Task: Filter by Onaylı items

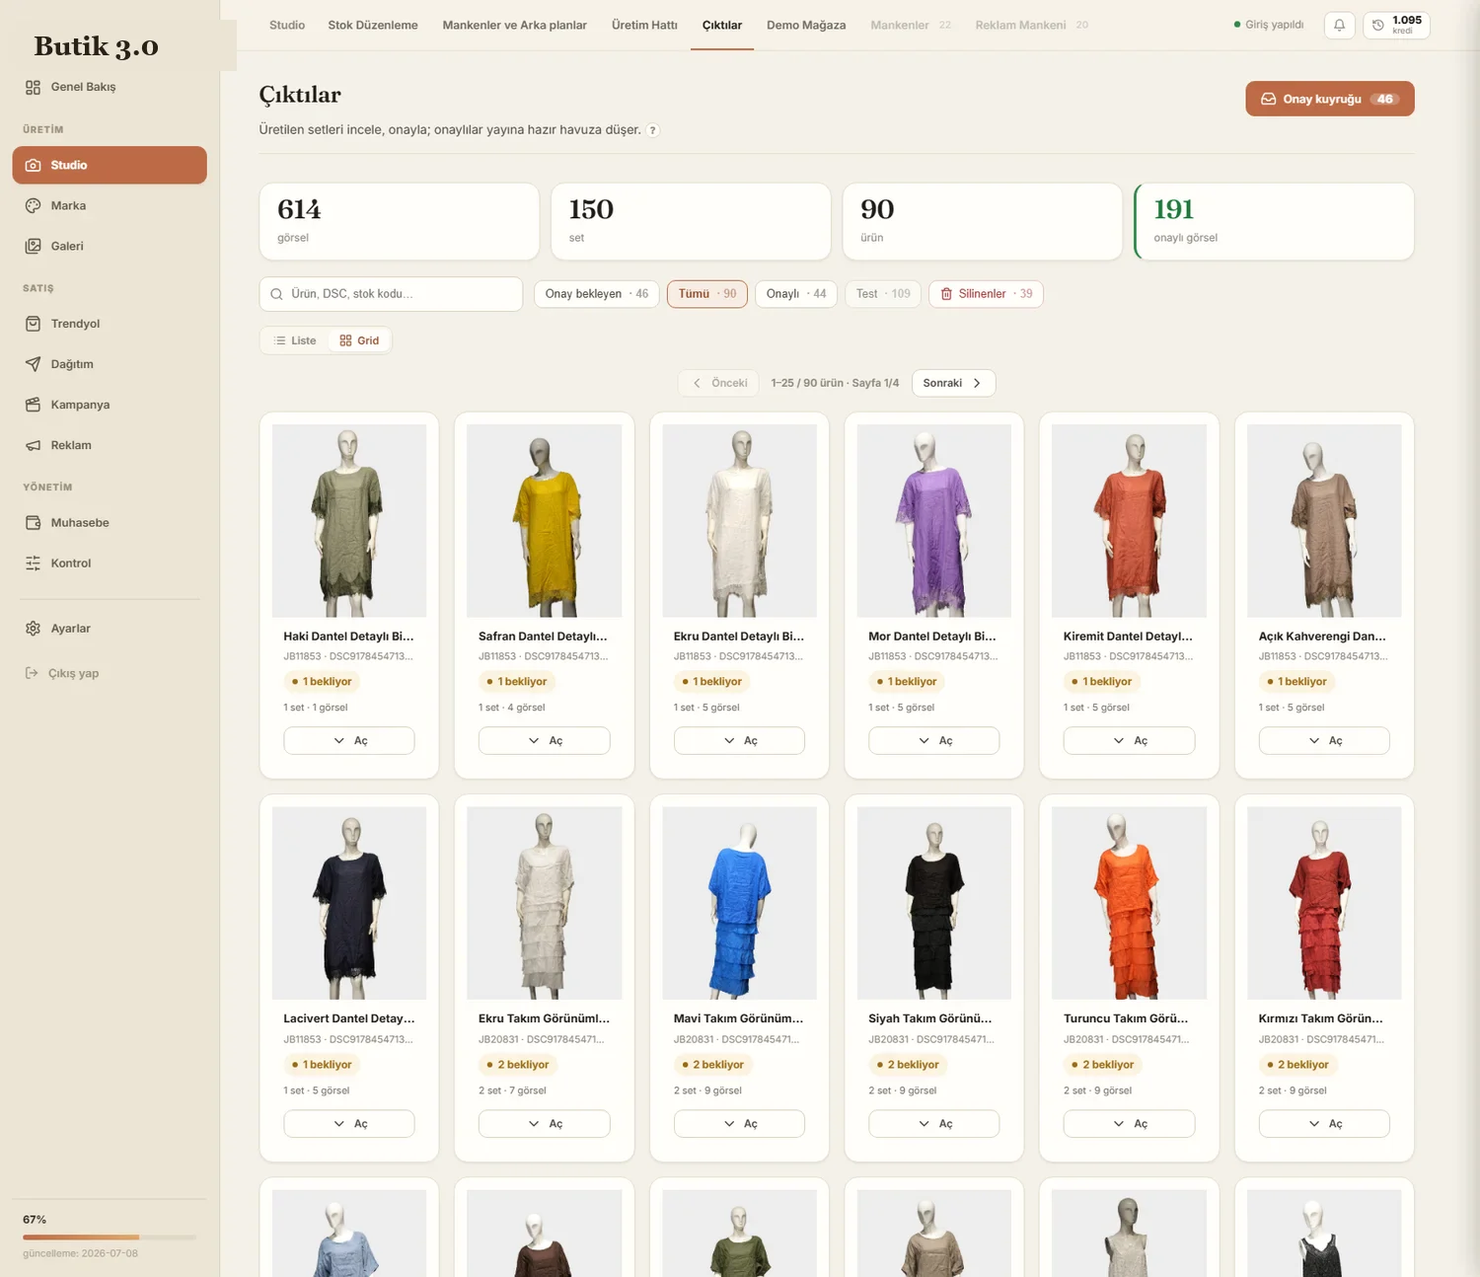Action: (796, 294)
